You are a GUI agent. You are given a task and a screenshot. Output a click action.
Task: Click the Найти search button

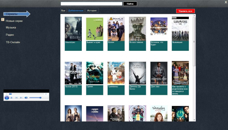(130, 4)
